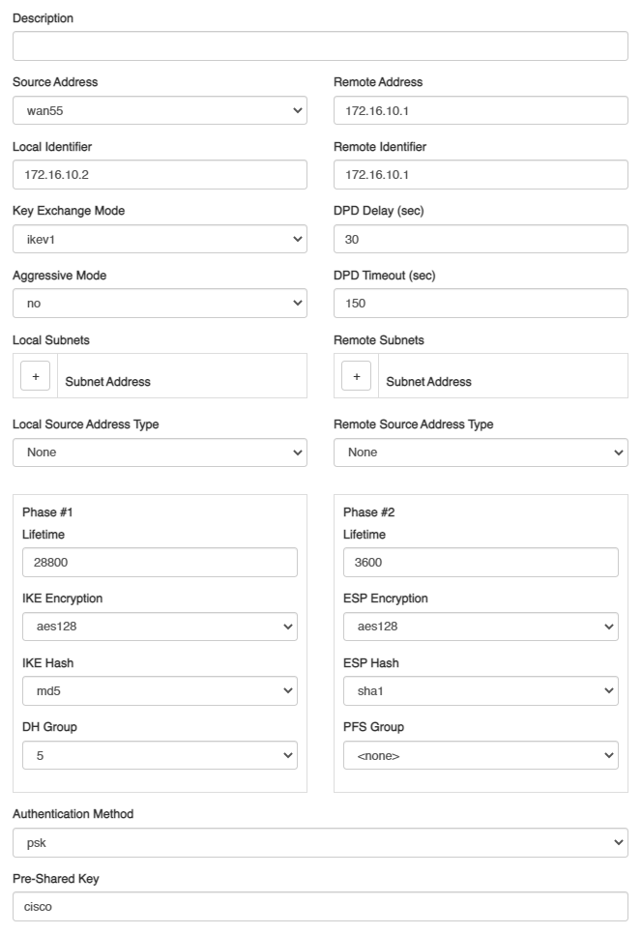The image size is (642, 934).
Task: Select a different DH Group
Action: (x=160, y=755)
